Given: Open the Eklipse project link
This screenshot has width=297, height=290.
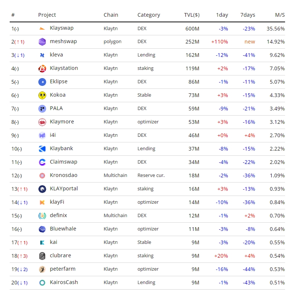Looking at the screenshot, I should click(x=58, y=81).
